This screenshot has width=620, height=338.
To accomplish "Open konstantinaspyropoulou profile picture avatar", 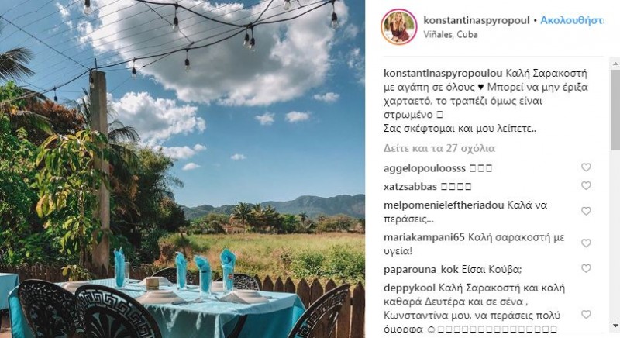I will [399, 27].
